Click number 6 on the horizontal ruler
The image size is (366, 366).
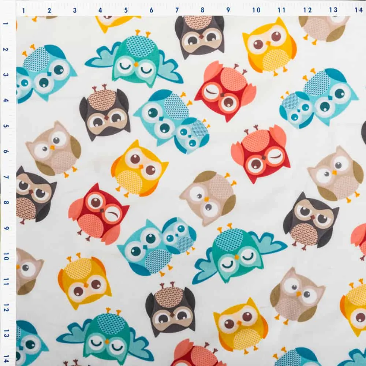coord(151,10)
